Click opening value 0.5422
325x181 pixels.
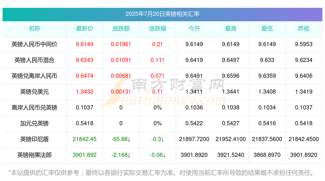pos(194,123)
